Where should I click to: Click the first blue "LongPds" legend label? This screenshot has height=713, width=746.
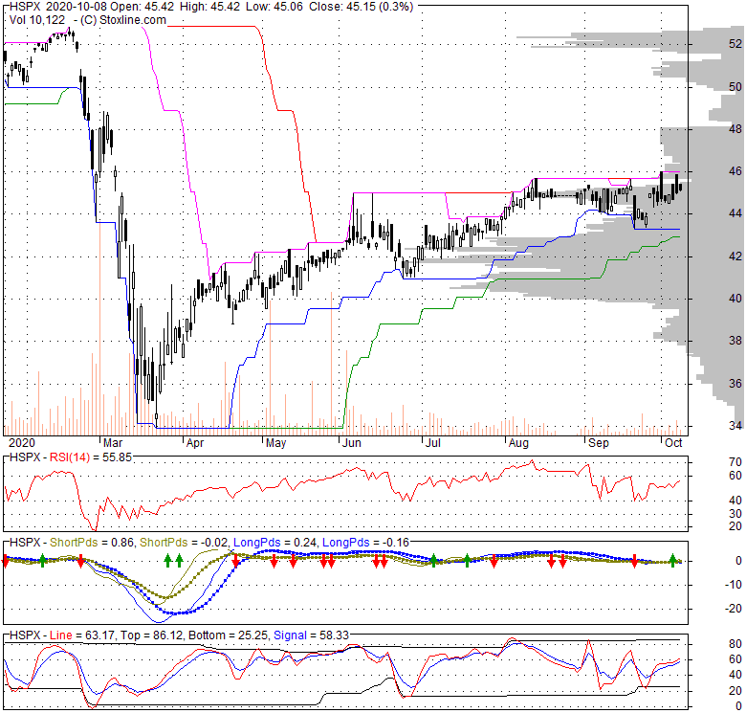[x=257, y=542]
